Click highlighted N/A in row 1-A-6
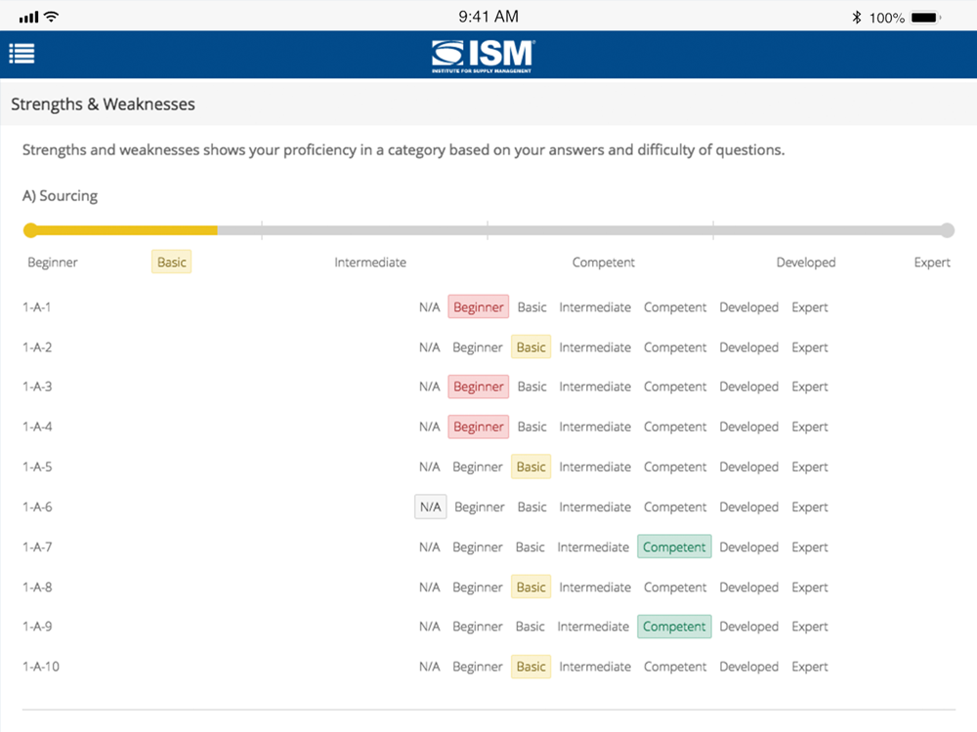This screenshot has height=732, width=977. (x=431, y=507)
